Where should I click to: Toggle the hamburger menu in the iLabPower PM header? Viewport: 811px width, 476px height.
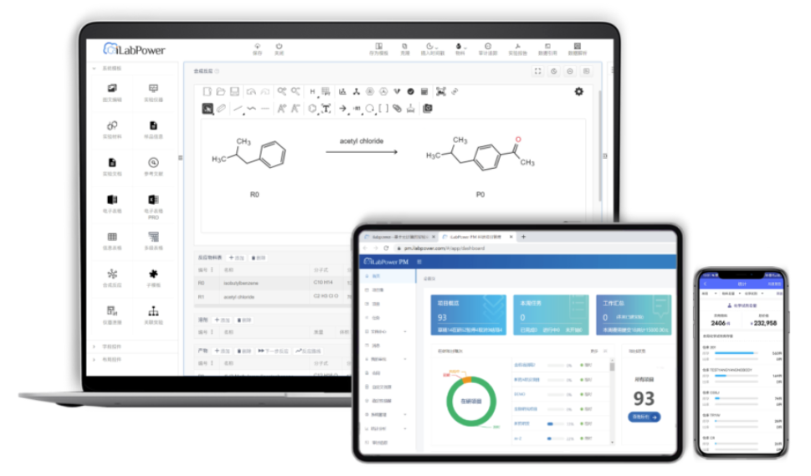[419, 262]
